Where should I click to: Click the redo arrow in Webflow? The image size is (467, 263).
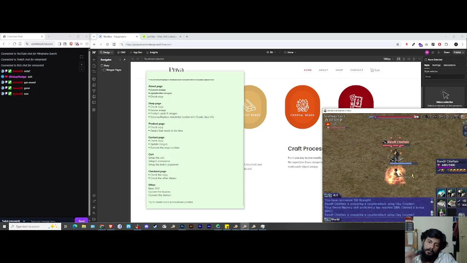click(139, 59)
